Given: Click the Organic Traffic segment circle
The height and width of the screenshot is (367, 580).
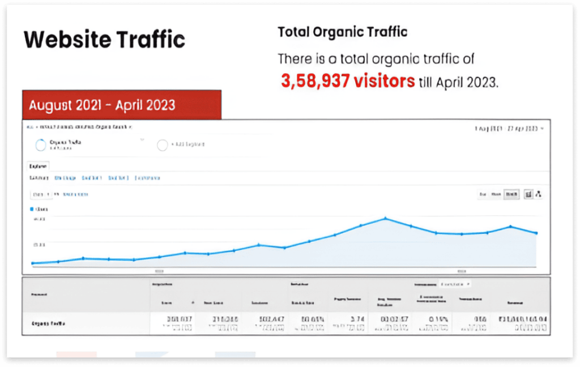Looking at the screenshot, I should click(x=40, y=145).
